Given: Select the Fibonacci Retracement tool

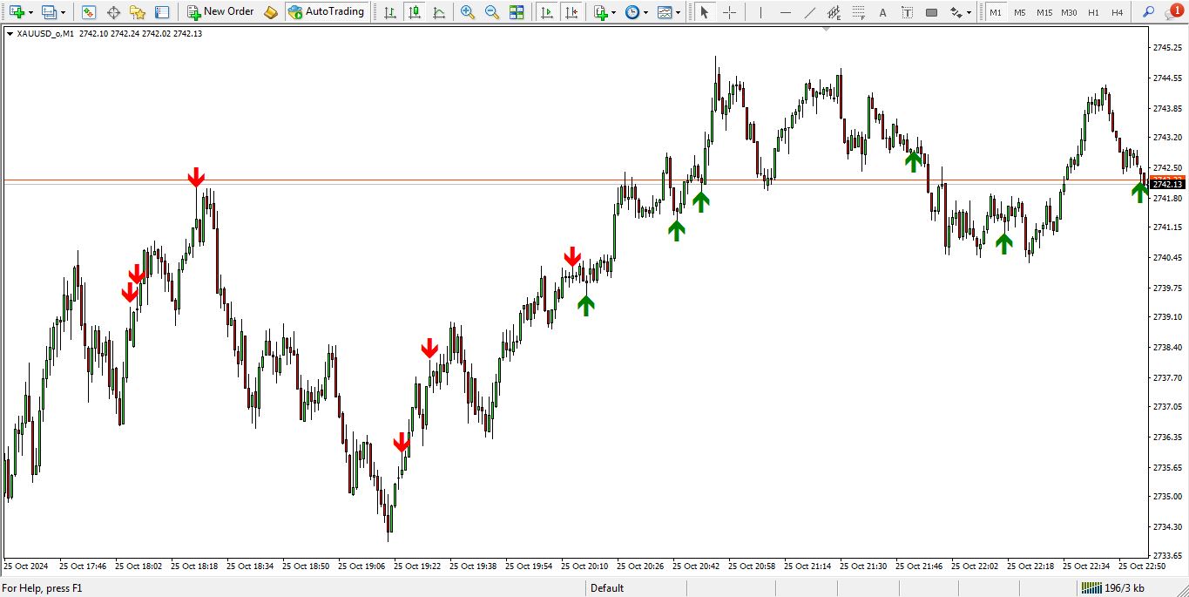Looking at the screenshot, I should point(834,12).
